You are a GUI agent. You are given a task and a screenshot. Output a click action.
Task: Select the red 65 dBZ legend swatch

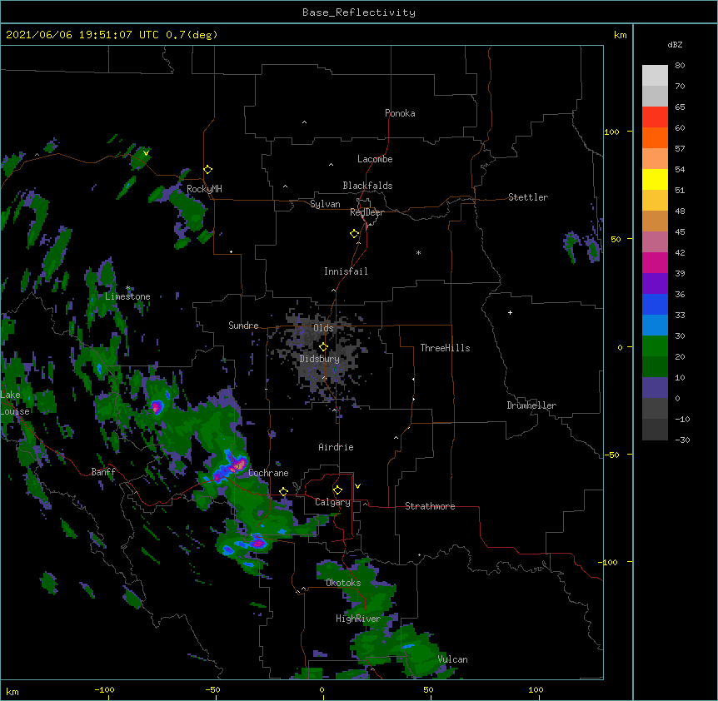pos(655,117)
